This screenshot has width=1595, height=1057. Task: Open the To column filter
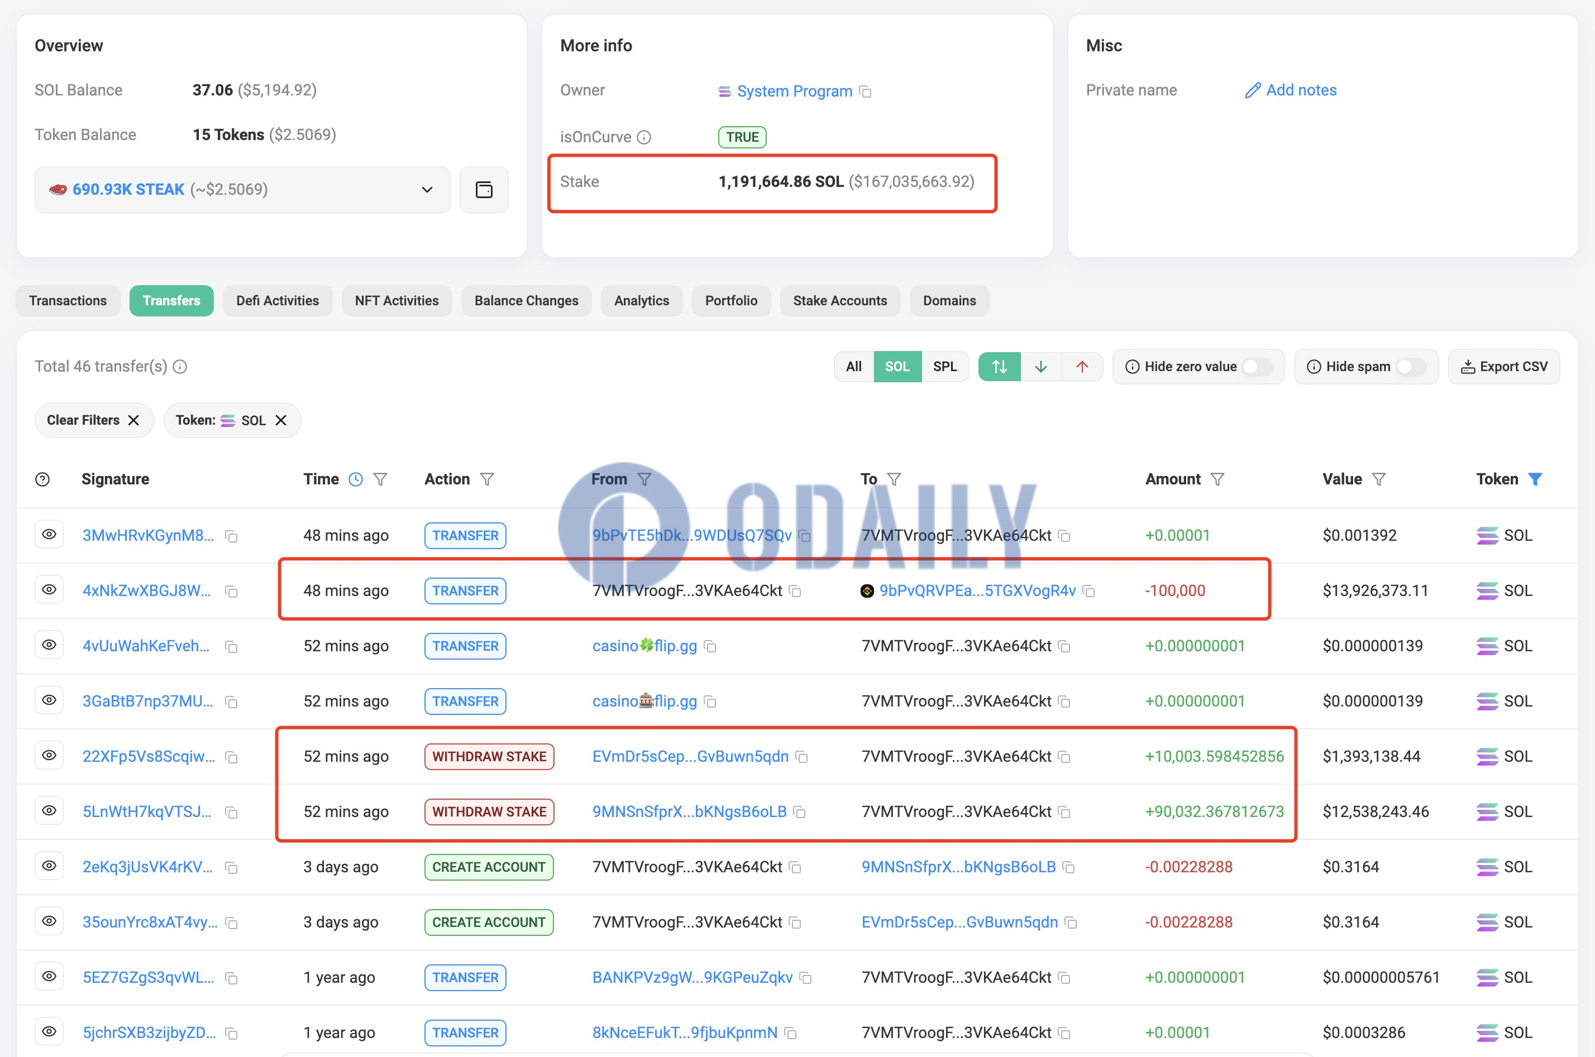[x=894, y=479]
